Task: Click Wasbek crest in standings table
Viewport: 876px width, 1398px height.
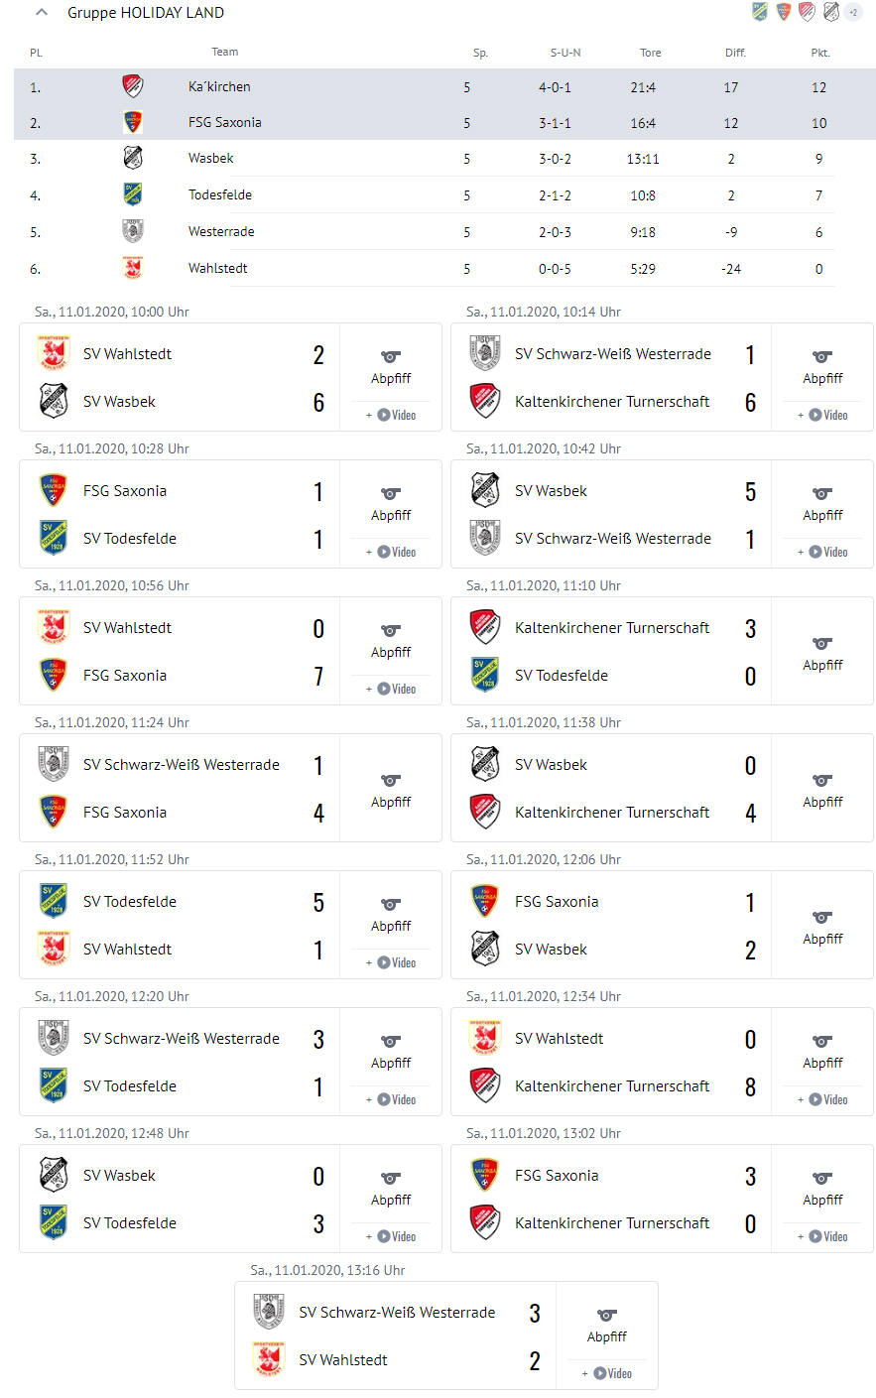Action: (133, 158)
